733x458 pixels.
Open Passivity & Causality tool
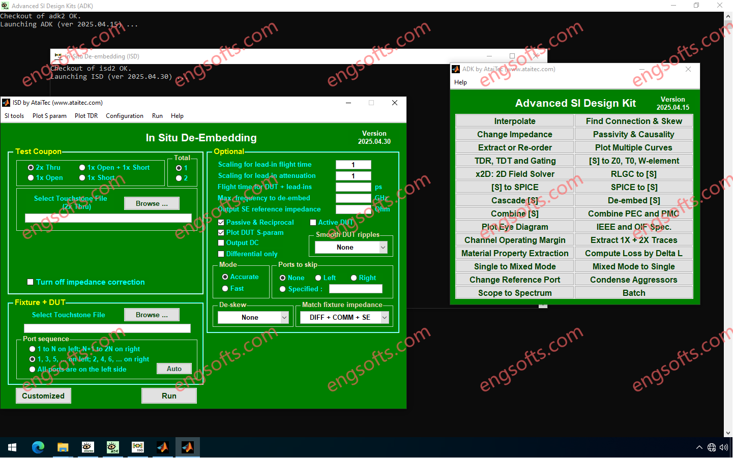(x=634, y=135)
